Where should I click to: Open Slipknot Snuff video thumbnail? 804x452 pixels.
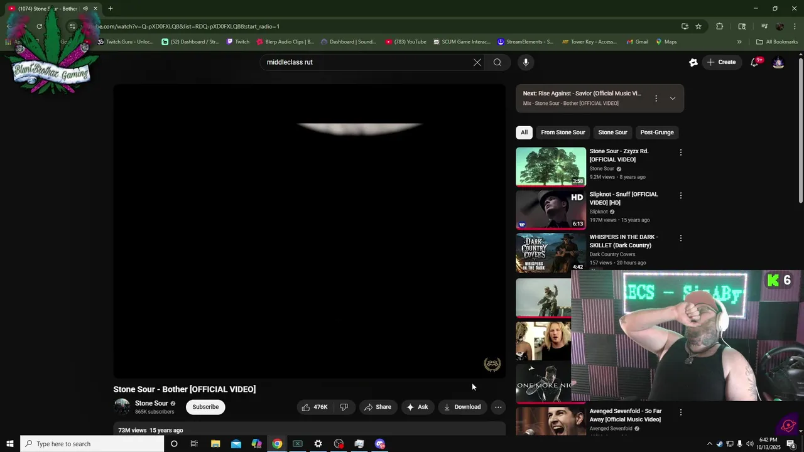(x=551, y=210)
